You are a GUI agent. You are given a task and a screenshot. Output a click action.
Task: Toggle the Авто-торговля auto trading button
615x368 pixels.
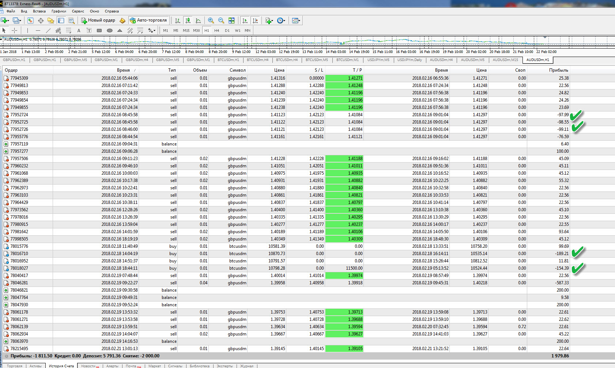click(148, 20)
